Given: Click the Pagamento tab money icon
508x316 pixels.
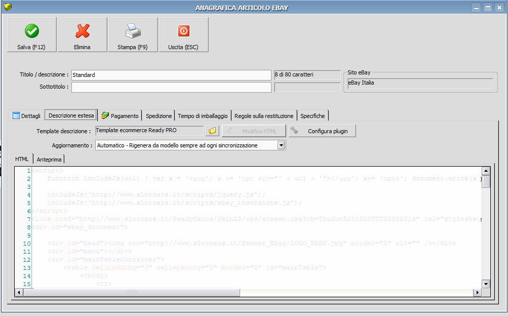Looking at the screenshot, I should pos(105,115).
